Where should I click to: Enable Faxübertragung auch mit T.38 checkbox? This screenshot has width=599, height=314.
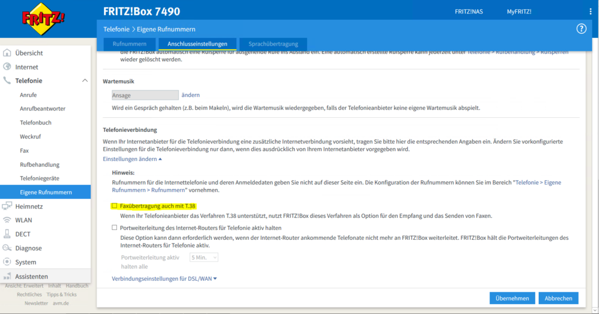[x=115, y=206]
